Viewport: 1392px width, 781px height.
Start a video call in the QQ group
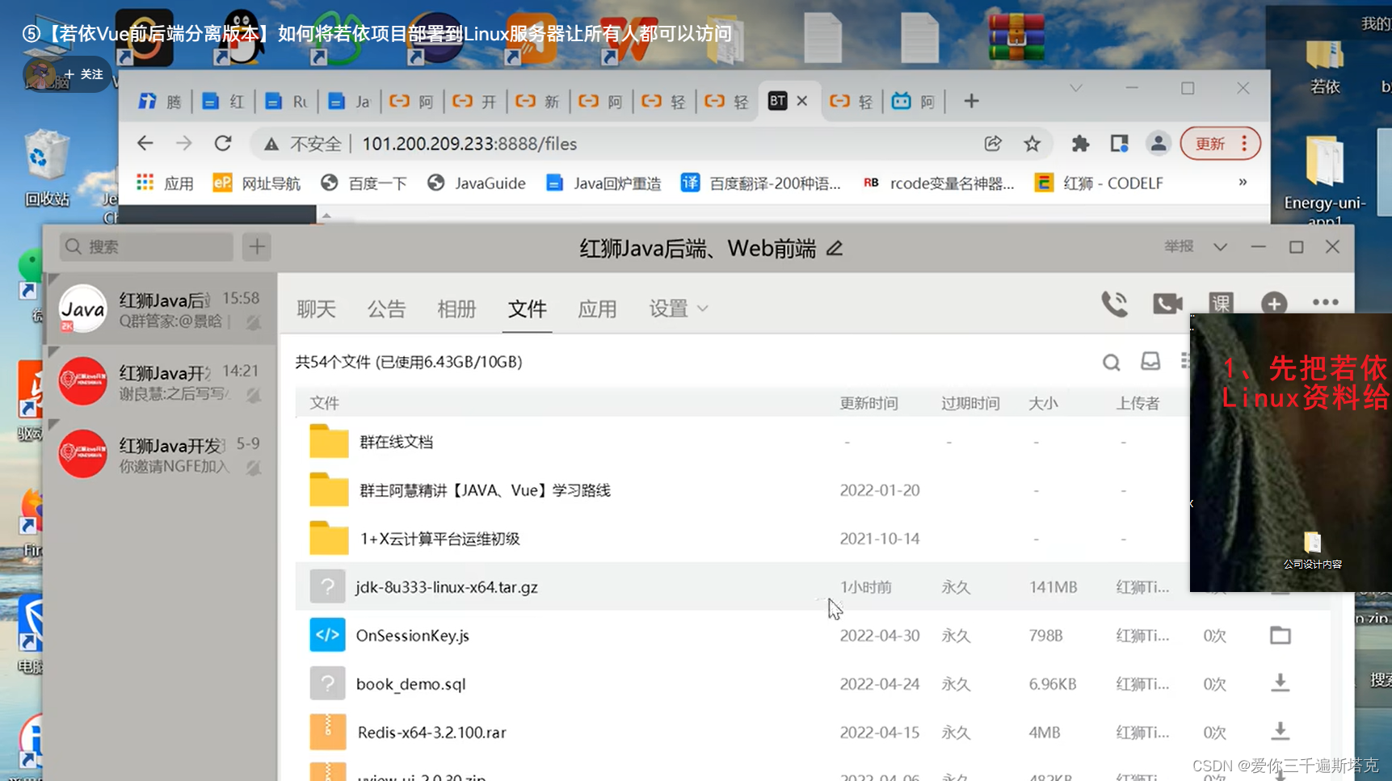click(x=1167, y=304)
